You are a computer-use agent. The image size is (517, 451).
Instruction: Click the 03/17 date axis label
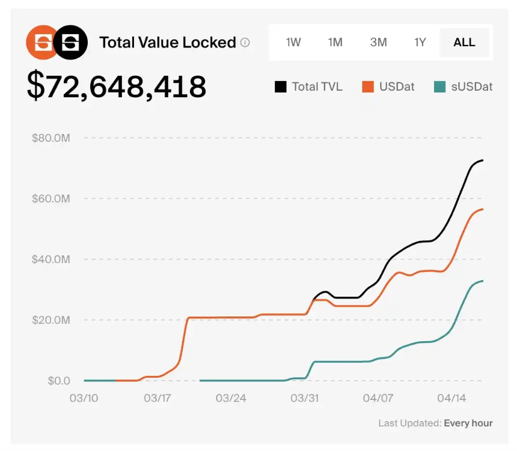pyautogui.click(x=158, y=398)
